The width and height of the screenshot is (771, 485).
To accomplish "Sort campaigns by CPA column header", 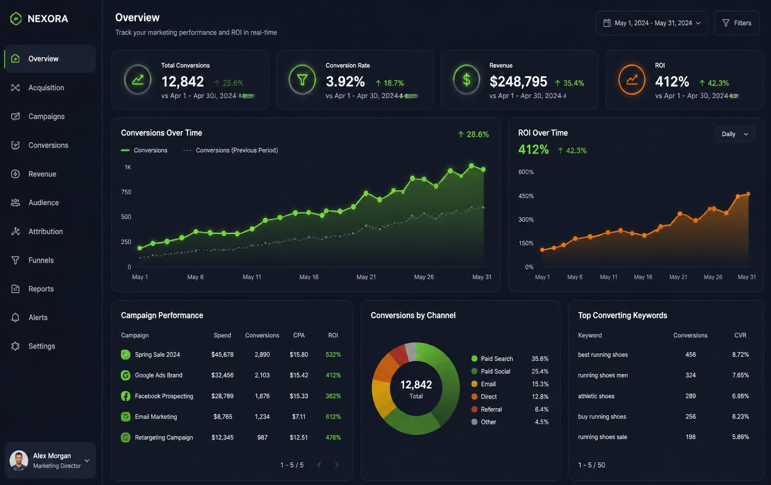I will pos(299,335).
